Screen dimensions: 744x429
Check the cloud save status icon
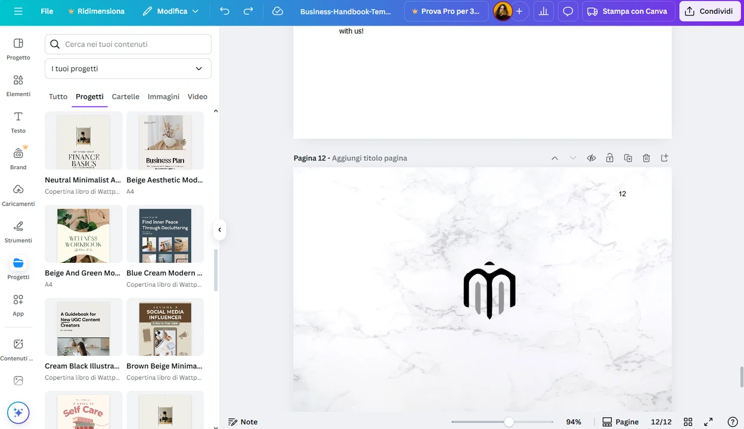click(277, 11)
